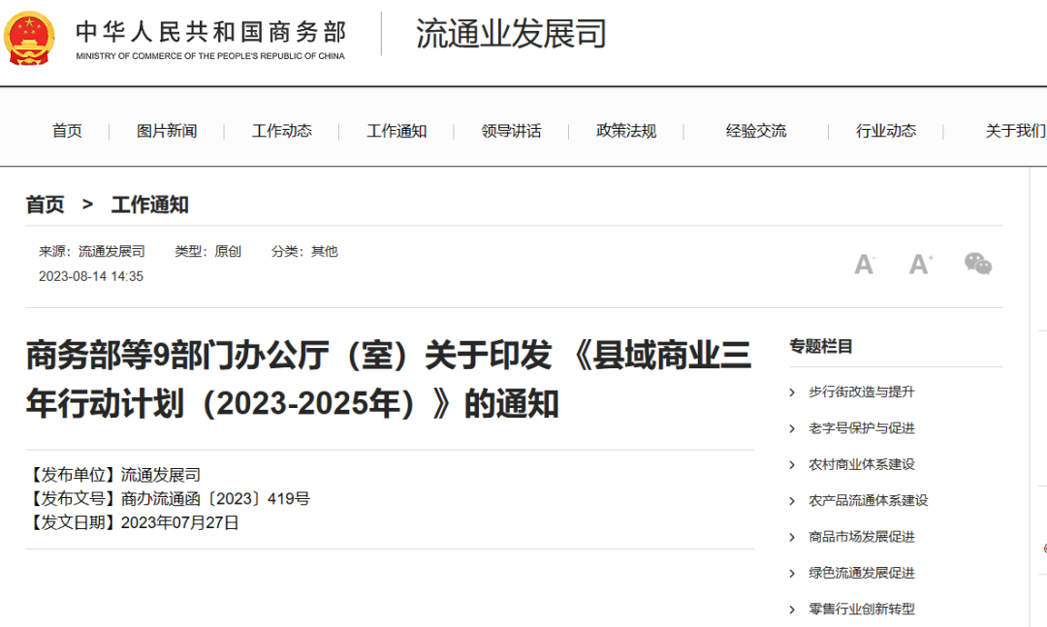Share via the WeChat icon

click(978, 264)
